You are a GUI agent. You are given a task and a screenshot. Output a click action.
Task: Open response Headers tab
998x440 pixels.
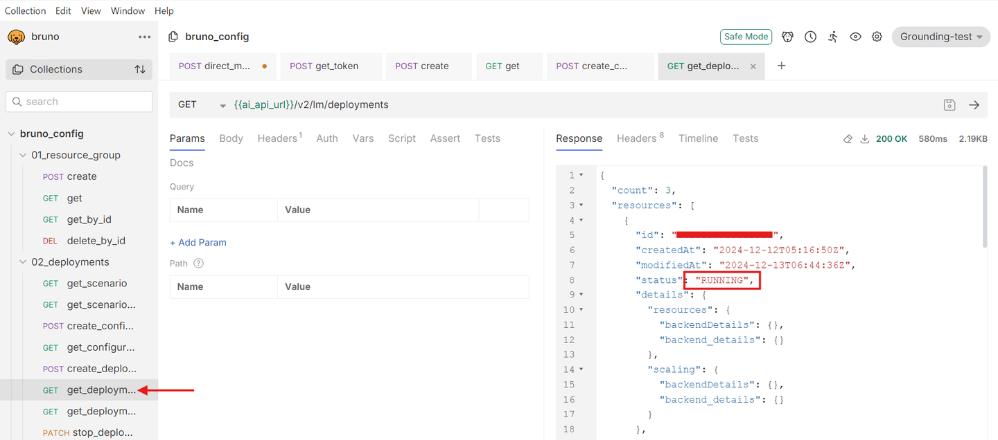640,138
